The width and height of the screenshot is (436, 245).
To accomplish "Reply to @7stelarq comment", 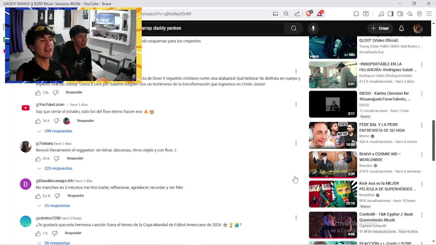I will click(75, 158).
